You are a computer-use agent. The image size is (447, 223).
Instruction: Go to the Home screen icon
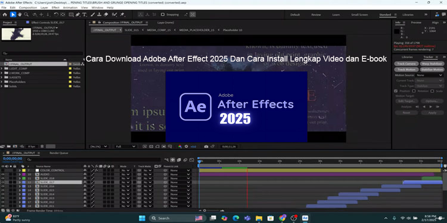point(5,15)
